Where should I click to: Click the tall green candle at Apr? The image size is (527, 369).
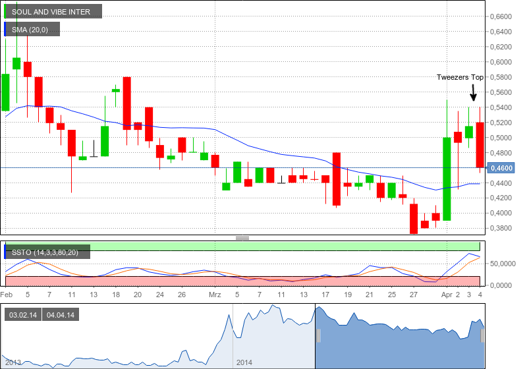[x=447, y=179]
